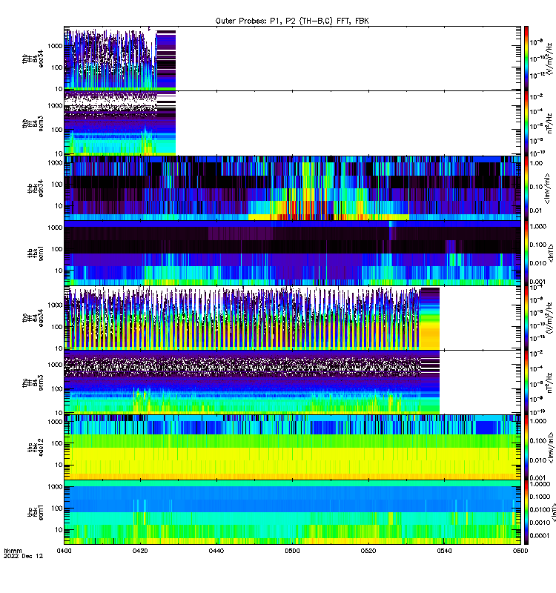Click inside the thb fbk scm1 spectrogram panel

[x=292, y=253]
